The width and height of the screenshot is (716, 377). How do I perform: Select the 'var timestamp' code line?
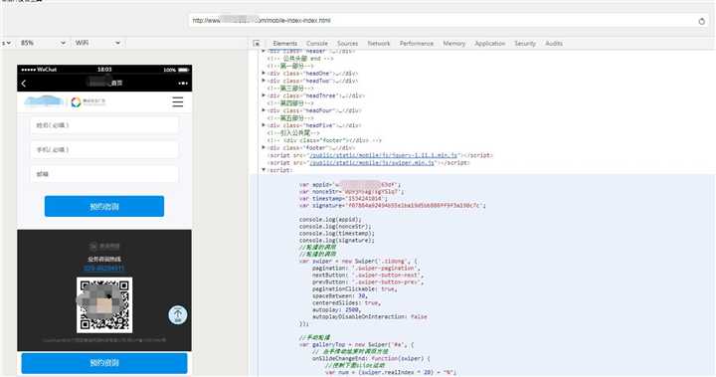coord(343,199)
